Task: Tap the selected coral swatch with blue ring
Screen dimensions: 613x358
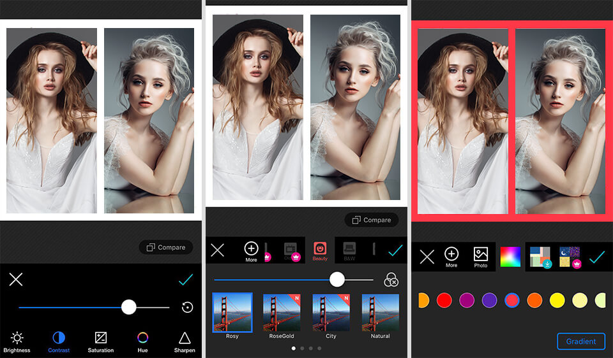Action: 512,300
